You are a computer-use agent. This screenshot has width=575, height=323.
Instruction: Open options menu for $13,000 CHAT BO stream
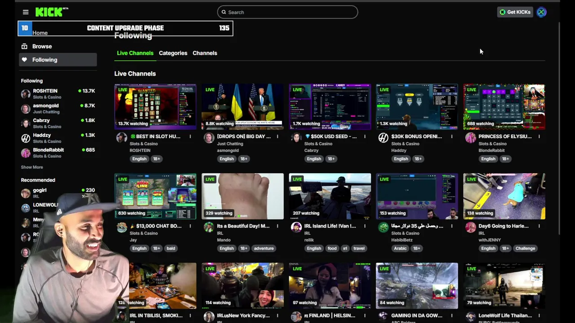pyautogui.click(x=190, y=226)
